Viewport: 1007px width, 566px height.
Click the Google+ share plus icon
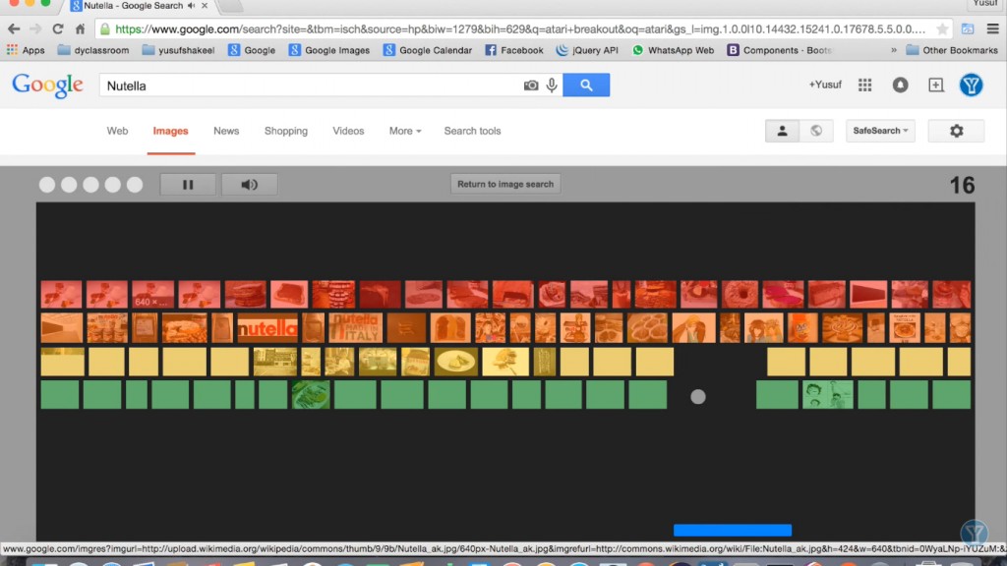(936, 85)
